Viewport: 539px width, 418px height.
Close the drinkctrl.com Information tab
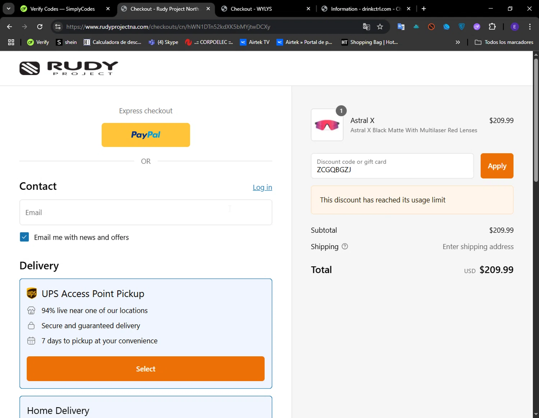coord(409,9)
